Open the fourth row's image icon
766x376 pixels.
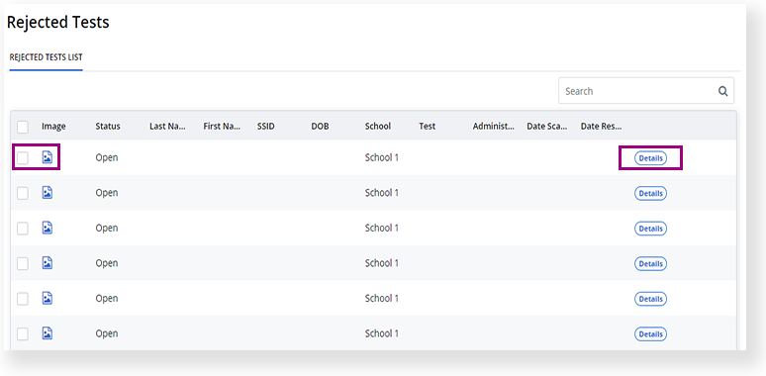(x=48, y=263)
